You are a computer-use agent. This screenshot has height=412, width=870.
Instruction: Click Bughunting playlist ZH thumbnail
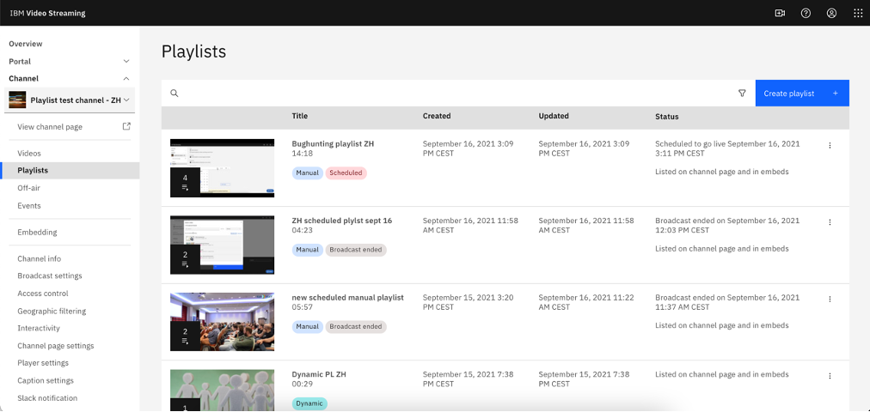click(x=222, y=167)
